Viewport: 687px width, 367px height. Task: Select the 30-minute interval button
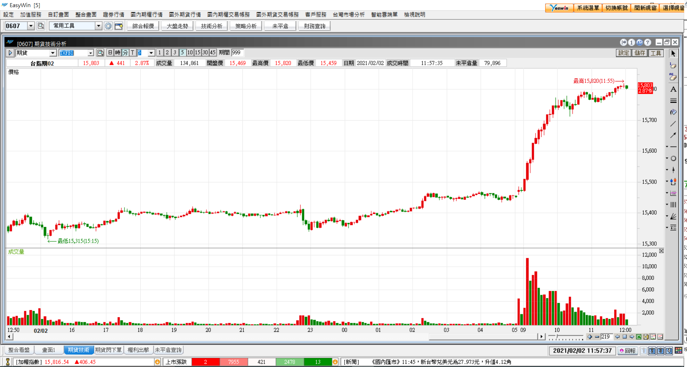tap(205, 53)
